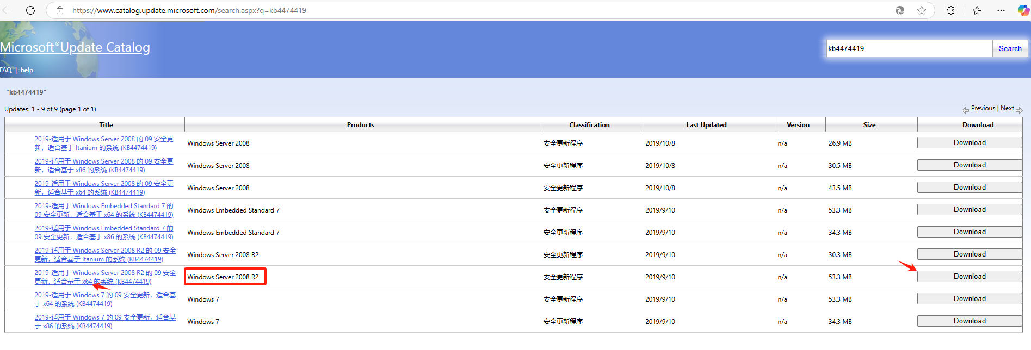Screen dimensions: 1031x350
Task: Download Server 2008 R2 53.3 MB update
Action: (x=970, y=277)
